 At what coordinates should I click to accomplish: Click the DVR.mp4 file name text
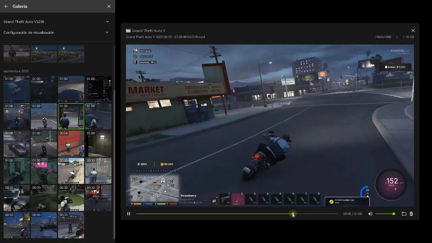coord(165,37)
